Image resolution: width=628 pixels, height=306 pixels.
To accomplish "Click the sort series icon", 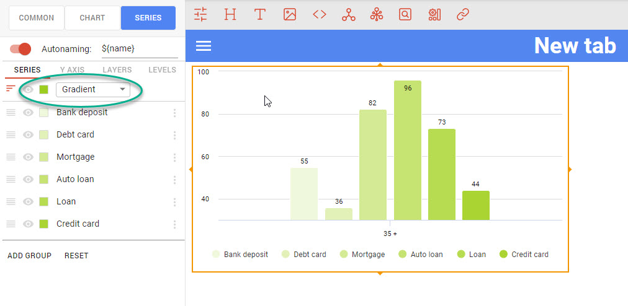I will 11,89.
